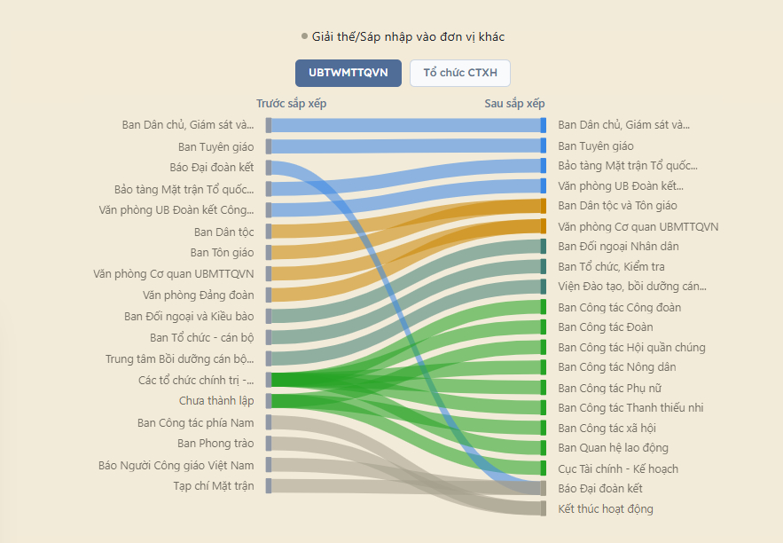Select the Ban Quan hệ lao động green node
The image size is (783, 543).
[x=544, y=447]
